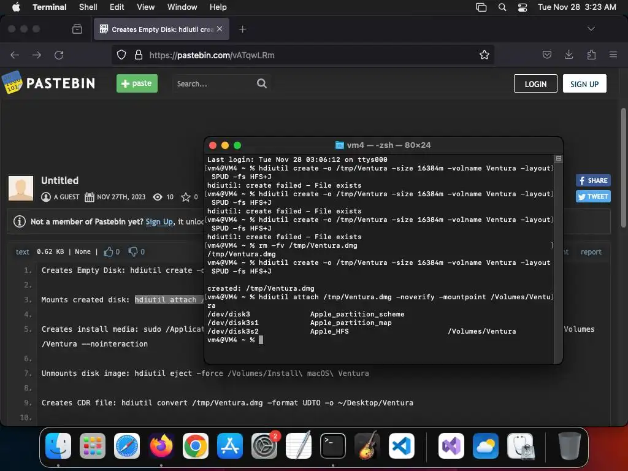Click the 'created: /tmp/Ventura.dmg' terminal line
Image resolution: width=628 pixels, height=471 pixels.
tap(260, 288)
